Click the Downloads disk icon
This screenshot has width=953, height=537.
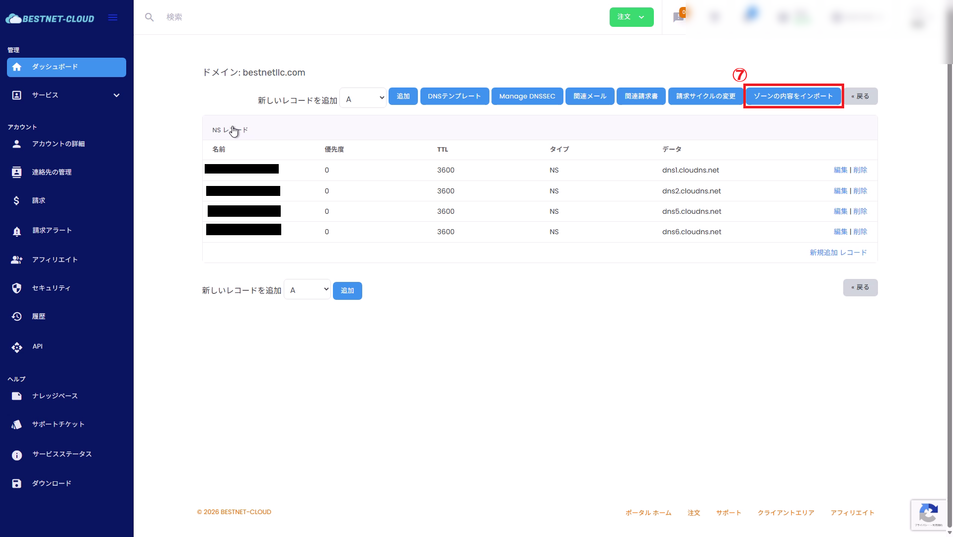[x=17, y=484]
